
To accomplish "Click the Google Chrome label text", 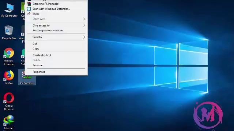I will (x=9, y=62).
